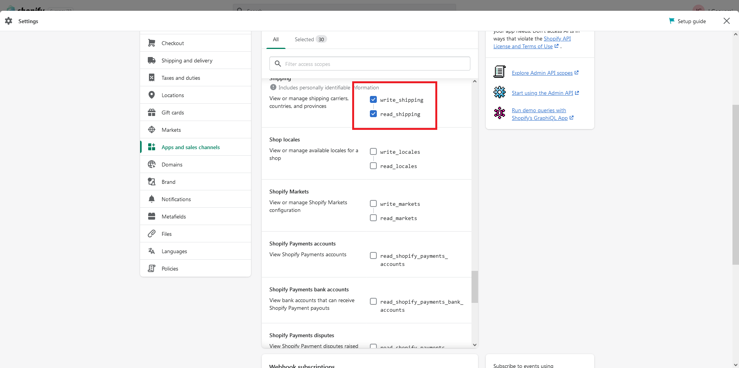The height and width of the screenshot is (368, 739).
Task: Click the Setup guide flag icon
Action: coord(672,21)
